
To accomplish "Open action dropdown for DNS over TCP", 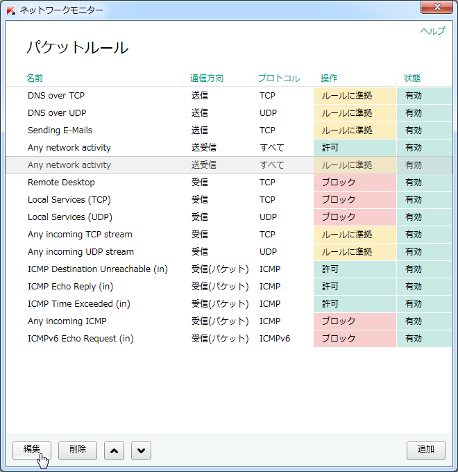I will click(x=354, y=96).
